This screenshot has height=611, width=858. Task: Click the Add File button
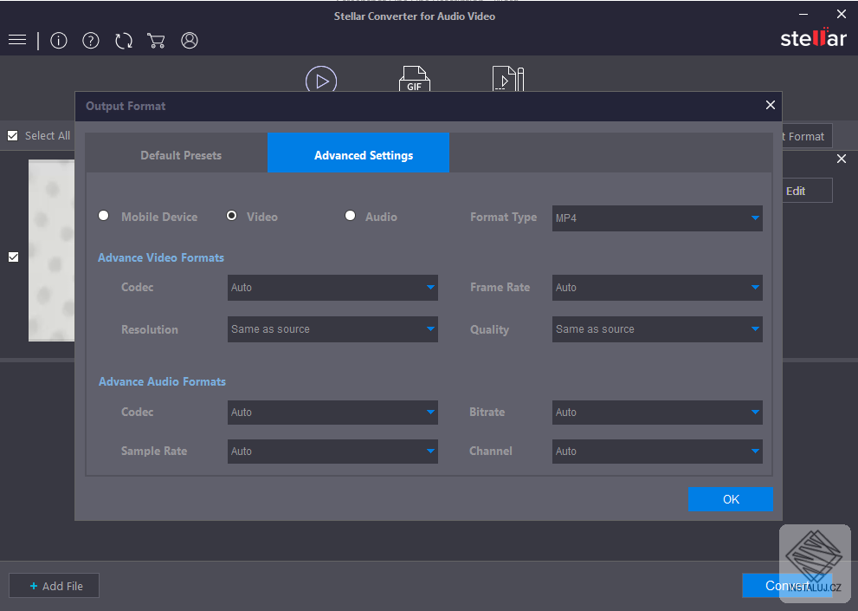[x=55, y=586]
